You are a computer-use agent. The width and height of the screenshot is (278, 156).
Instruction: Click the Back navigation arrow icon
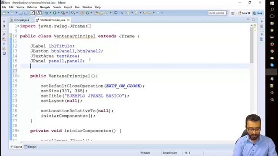pos(150,13)
